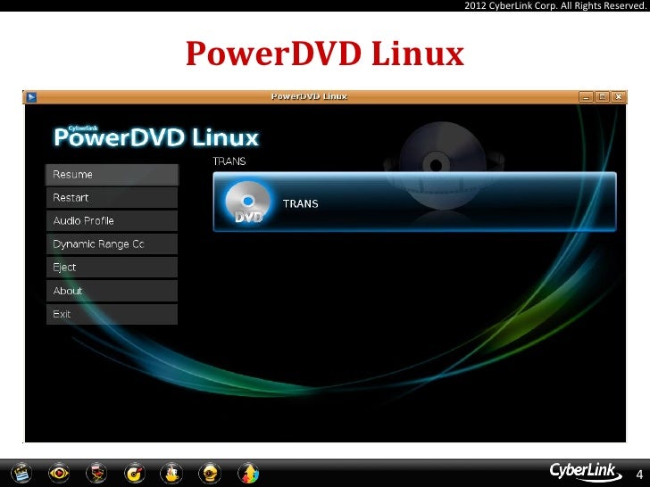Click the TRANS heading above the disc list
Screen dimensions: 650x487
(x=229, y=161)
